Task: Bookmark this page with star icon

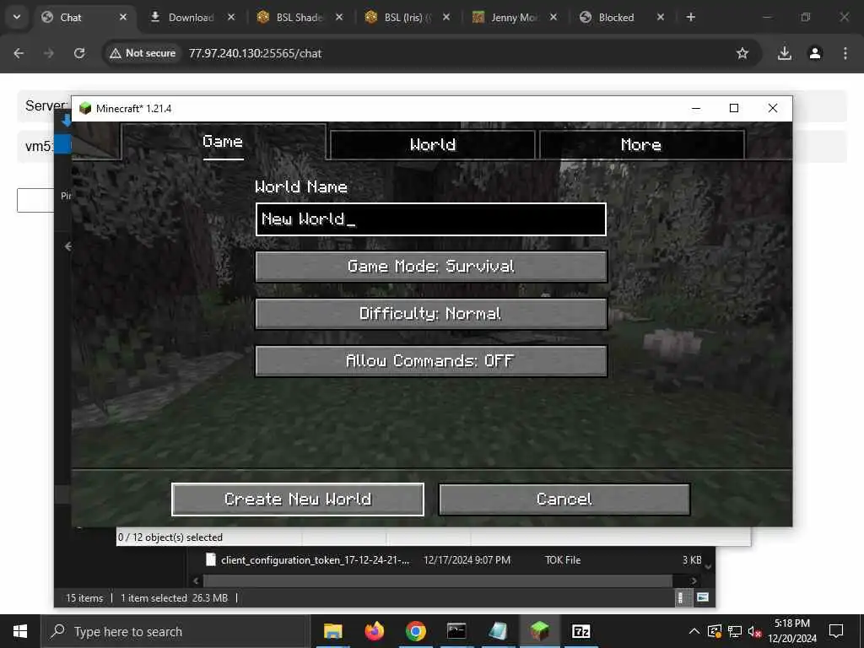Action: [x=742, y=53]
